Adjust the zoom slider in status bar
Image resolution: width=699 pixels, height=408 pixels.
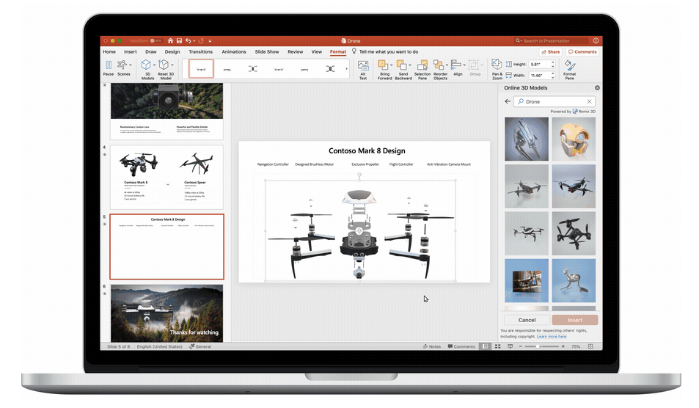[541, 346]
